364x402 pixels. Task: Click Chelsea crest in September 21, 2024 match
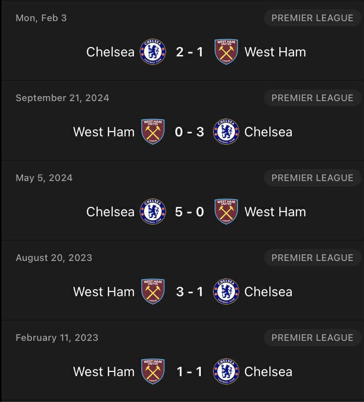pyautogui.click(x=226, y=132)
